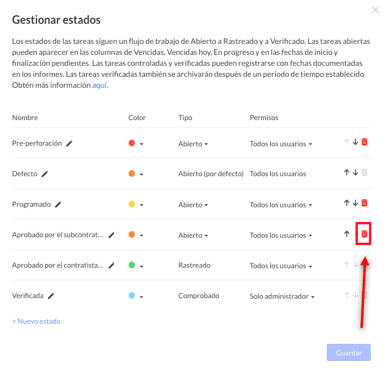
Task: Open the Tipo dropdown for Pre-perforación
Action: [193, 144]
